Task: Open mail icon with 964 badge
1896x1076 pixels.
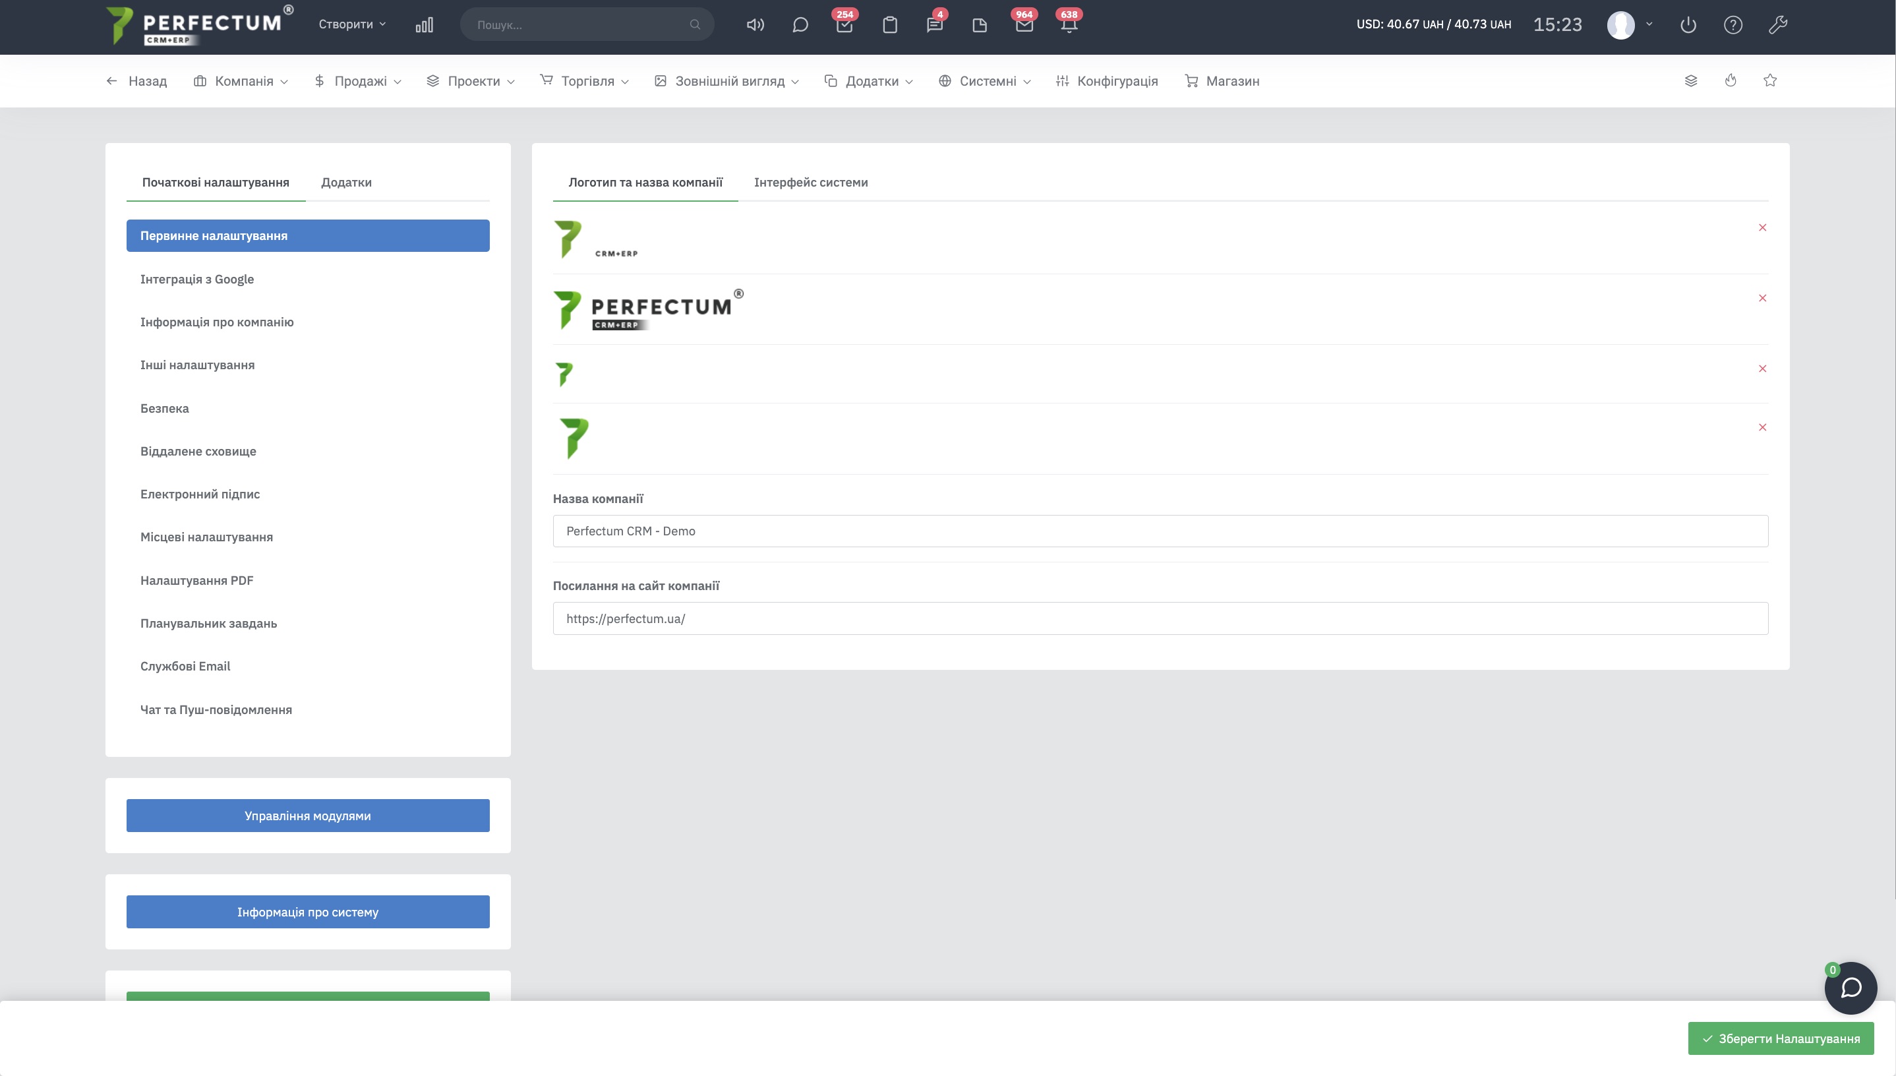Action: coord(1023,25)
